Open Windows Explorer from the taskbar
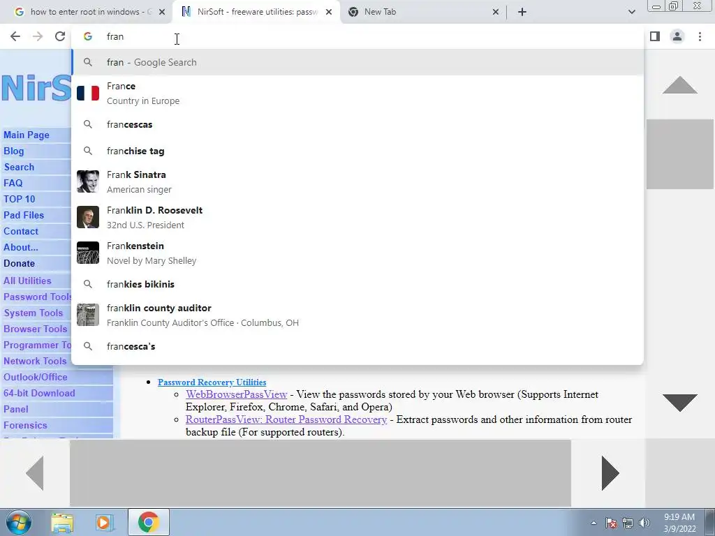 pos(62,522)
